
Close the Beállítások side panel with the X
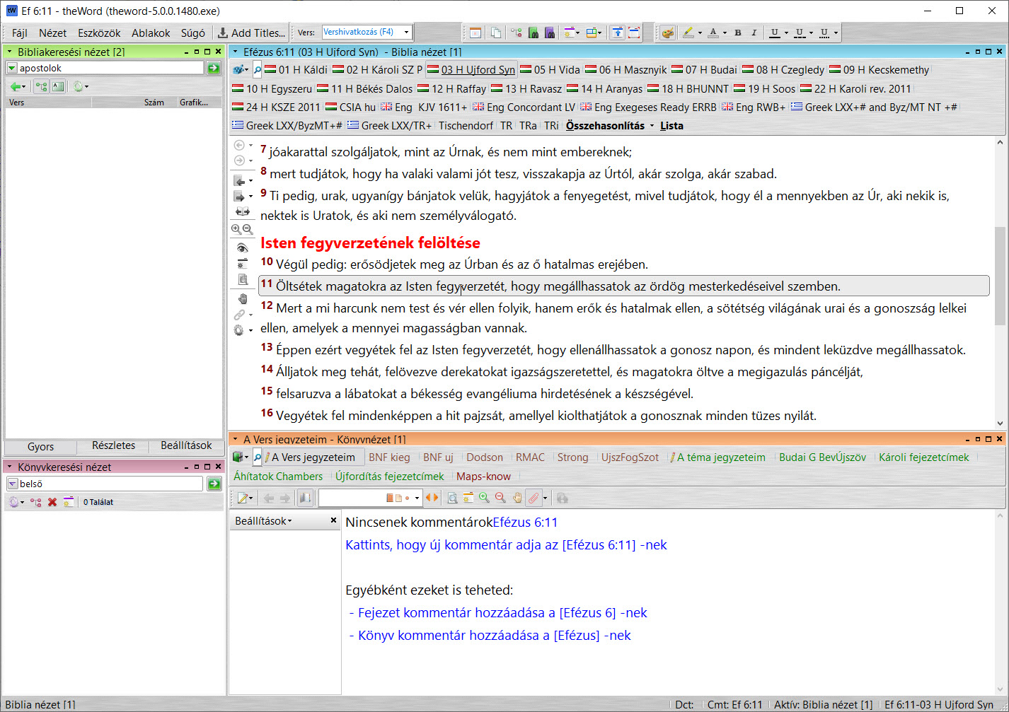pyautogui.click(x=333, y=520)
